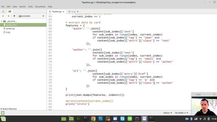
Task: Open the Tools menu
Action: click(30, 7)
